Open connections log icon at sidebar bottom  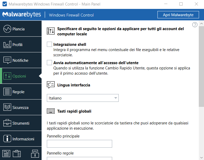pos(17,154)
